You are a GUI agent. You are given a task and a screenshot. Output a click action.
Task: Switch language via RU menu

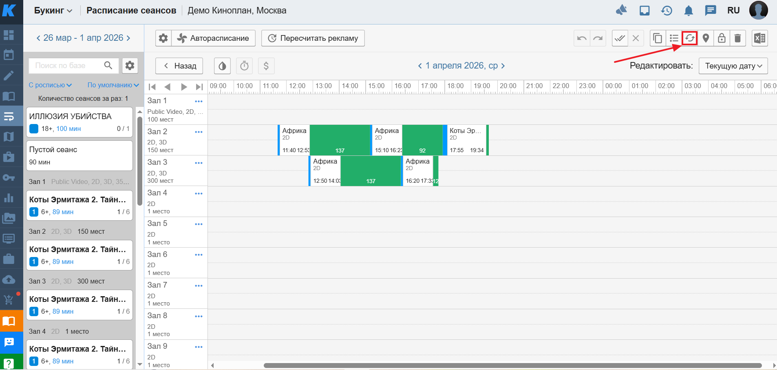click(x=733, y=11)
